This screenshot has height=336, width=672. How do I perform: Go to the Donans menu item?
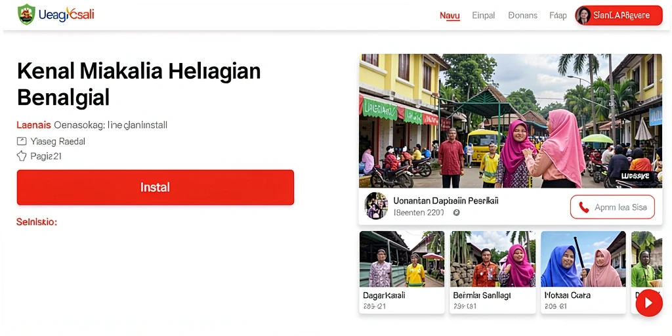[x=522, y=16]
